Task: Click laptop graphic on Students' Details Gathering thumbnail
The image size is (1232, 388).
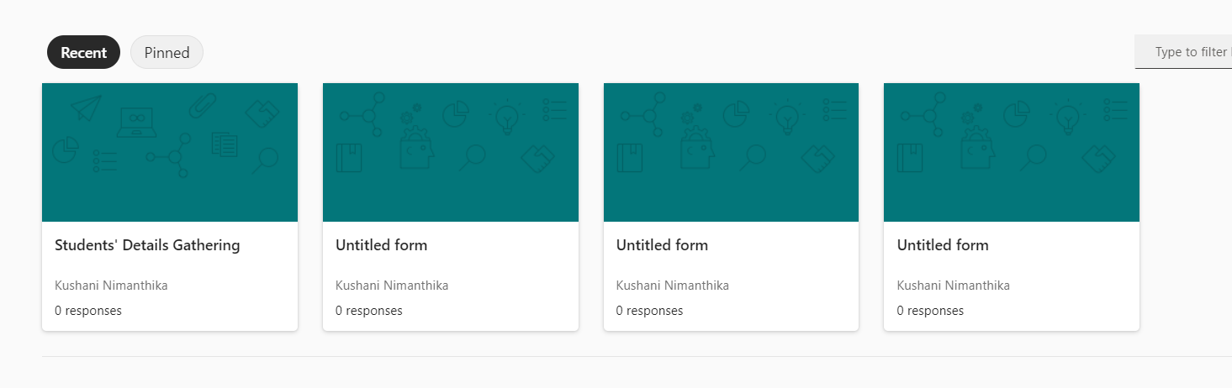Action: click(x=137, y=122)
